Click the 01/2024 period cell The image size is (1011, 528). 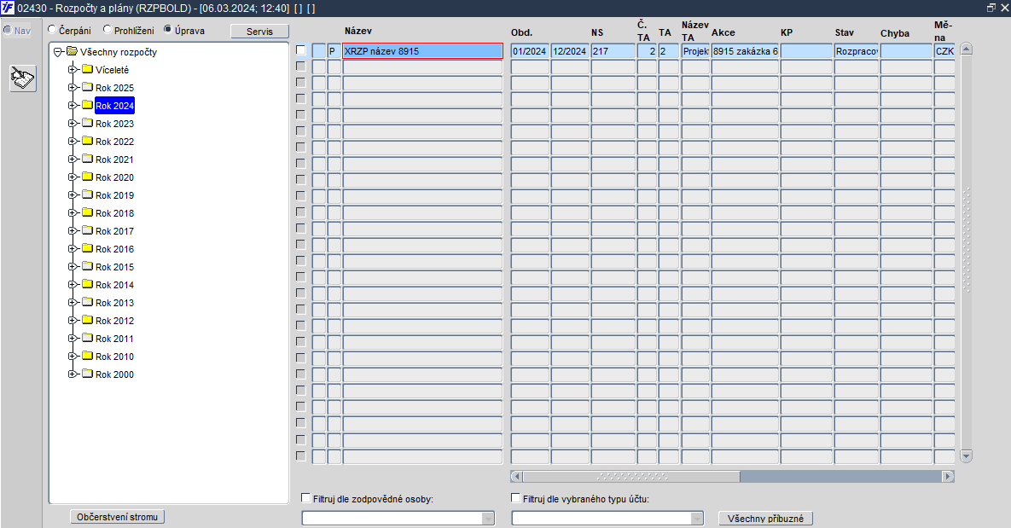[x=530, y=51]
